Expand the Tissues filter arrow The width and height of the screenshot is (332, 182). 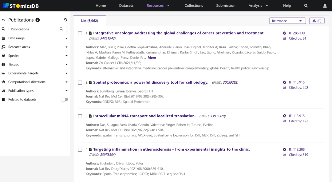[66, 65]
